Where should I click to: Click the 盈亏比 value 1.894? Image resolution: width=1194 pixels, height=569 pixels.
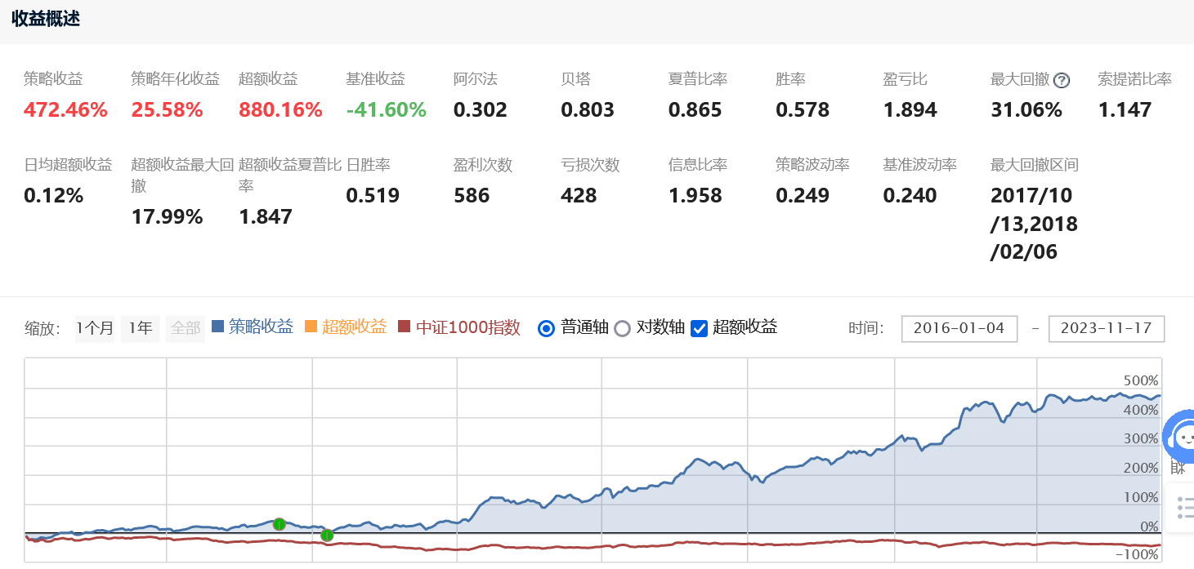(910, 110)
